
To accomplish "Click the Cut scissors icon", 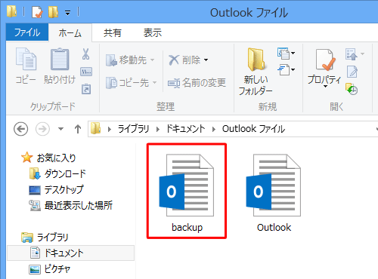I will 85,54.
